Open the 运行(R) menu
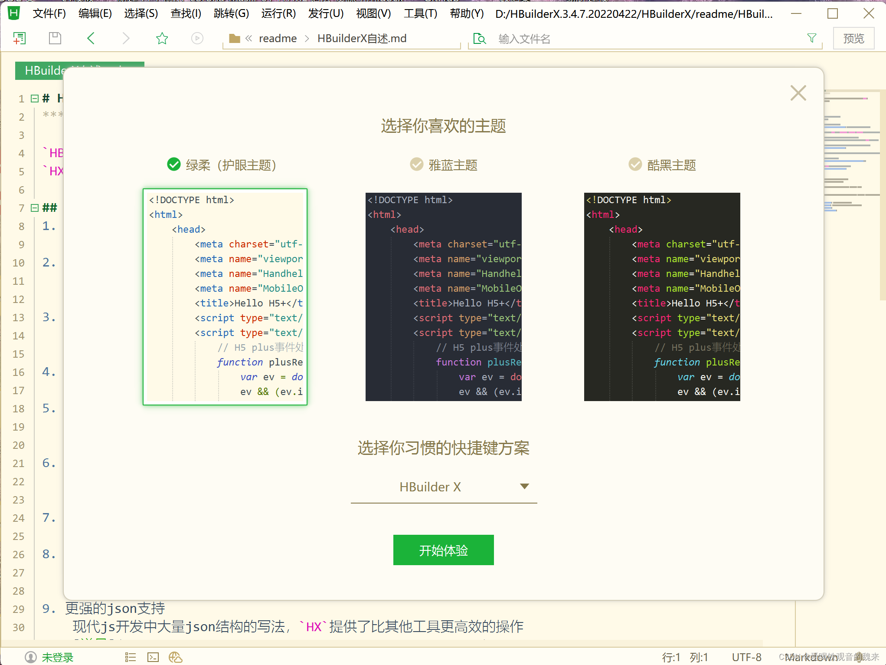This screenshot has width=886, height=665. (x=278, y=13)
